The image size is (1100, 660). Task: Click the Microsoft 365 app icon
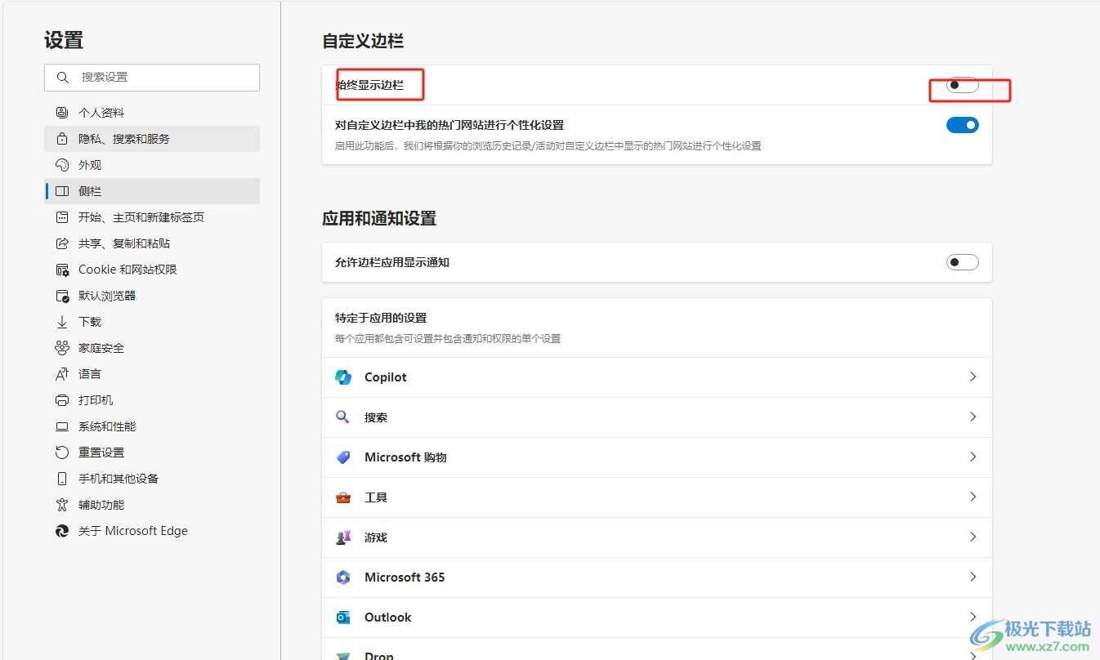(343, 577)
